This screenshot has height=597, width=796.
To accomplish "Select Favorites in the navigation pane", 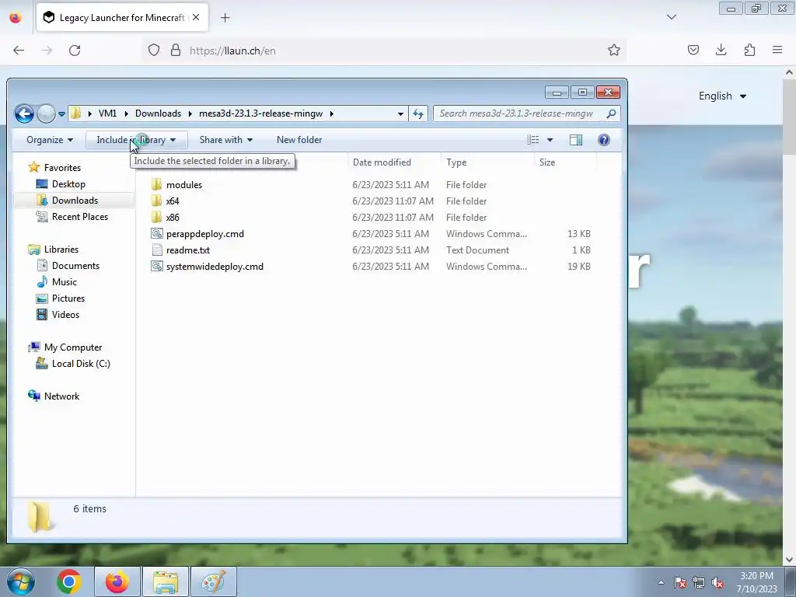I will [x=62, y=168].
